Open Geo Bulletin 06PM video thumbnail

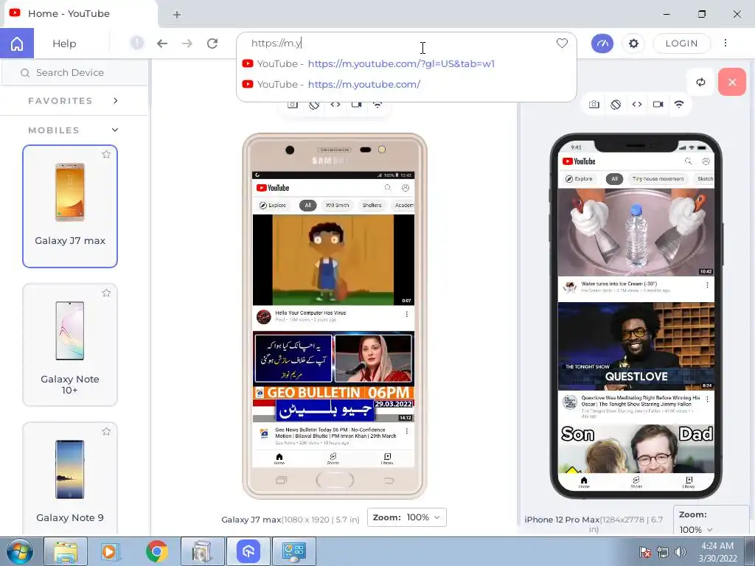click(x=333, y=377)
